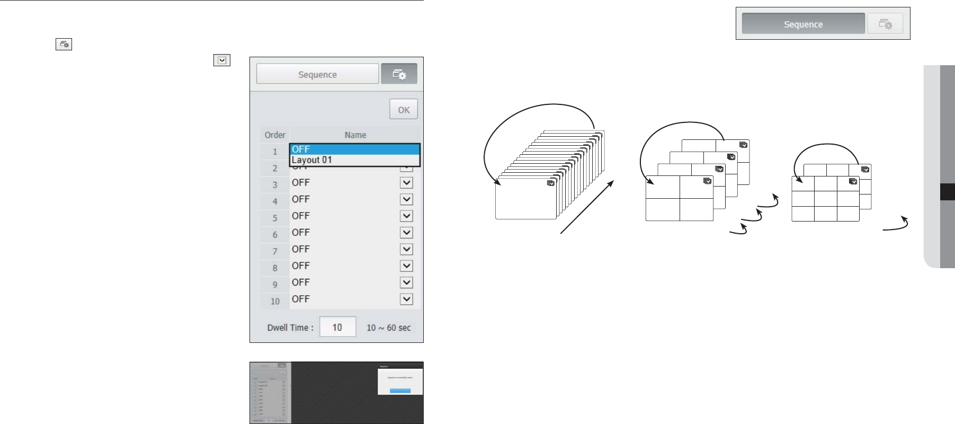Expand the partially hidden order 2 dropdown
This screenshot has width=955, height=424.
point(406,169)
